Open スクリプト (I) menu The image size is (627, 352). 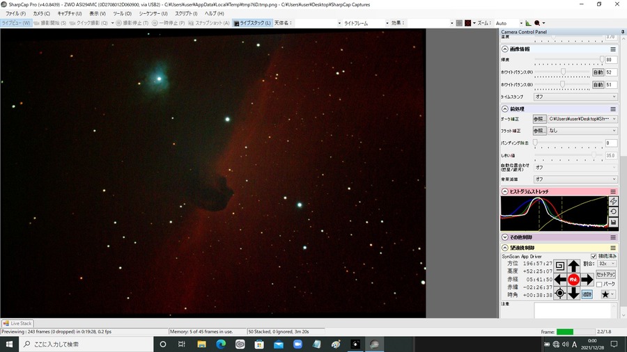(186, 14)
